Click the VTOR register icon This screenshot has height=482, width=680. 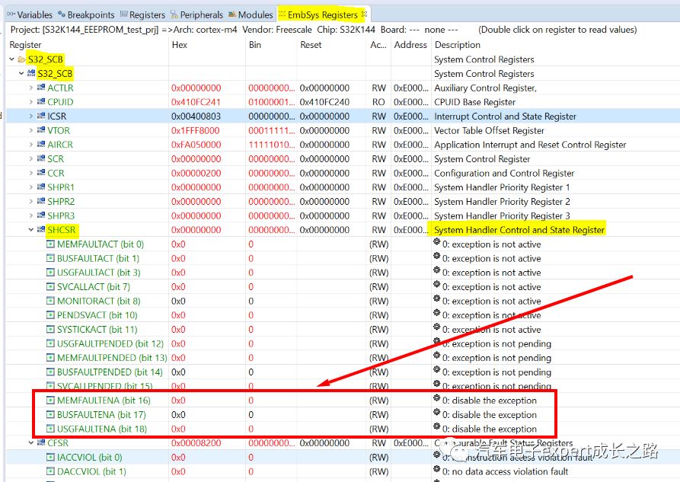(x=41, y=129)
